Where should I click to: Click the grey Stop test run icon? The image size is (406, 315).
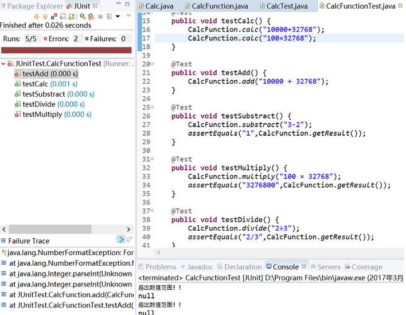[100, 17]
